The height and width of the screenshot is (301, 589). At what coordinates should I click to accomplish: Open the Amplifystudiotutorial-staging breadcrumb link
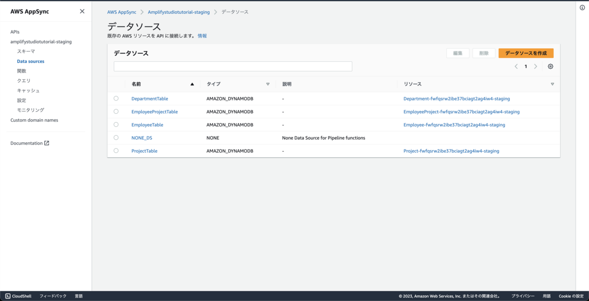pyautogui.click(x=179, y=12)
